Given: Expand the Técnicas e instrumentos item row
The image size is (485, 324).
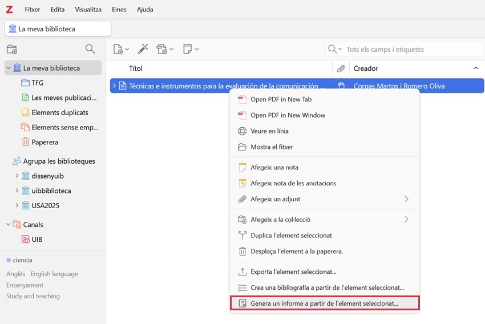Looking at the screenshot, I should pos(114,86).
